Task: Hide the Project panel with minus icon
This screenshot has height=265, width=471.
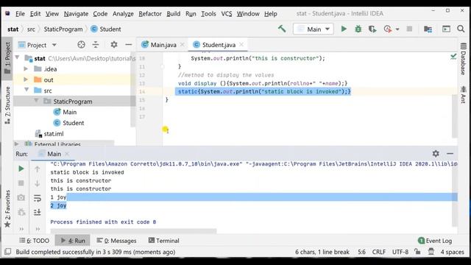Action: pyautogui.click(x=129, y=45)
